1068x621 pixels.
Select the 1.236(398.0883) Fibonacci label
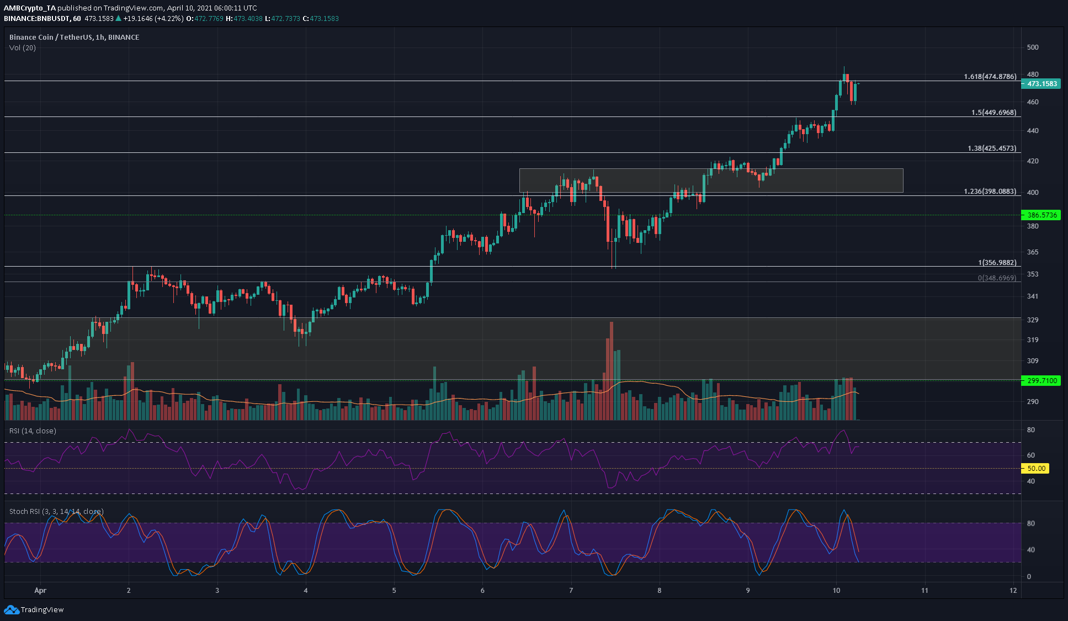[990, 192]
